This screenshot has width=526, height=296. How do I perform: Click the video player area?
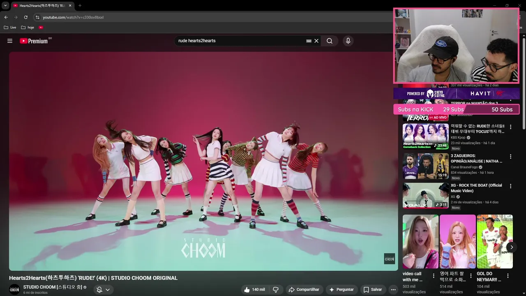[x=203, y=161]
